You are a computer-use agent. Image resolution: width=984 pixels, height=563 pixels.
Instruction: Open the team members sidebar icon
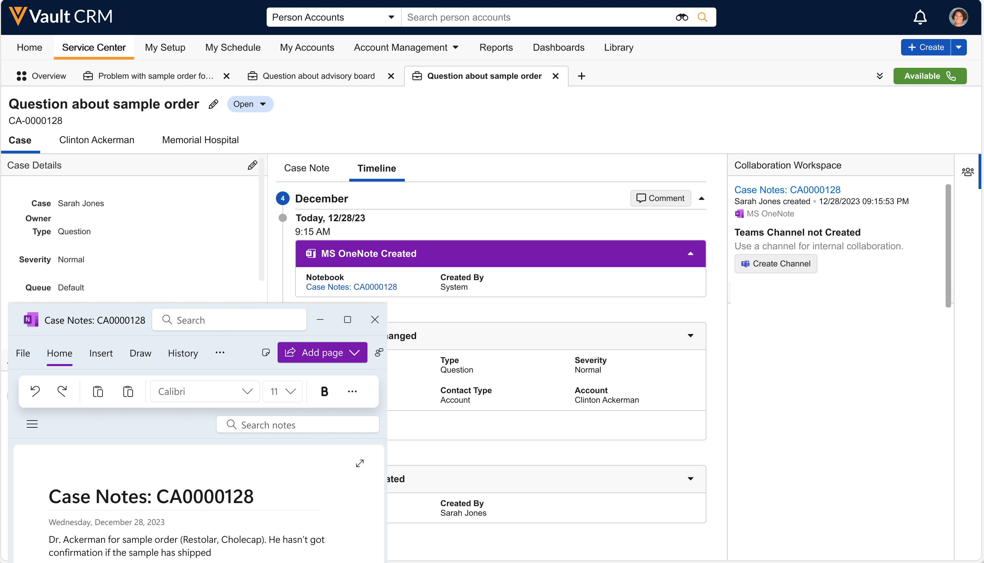tap(967, 172)
